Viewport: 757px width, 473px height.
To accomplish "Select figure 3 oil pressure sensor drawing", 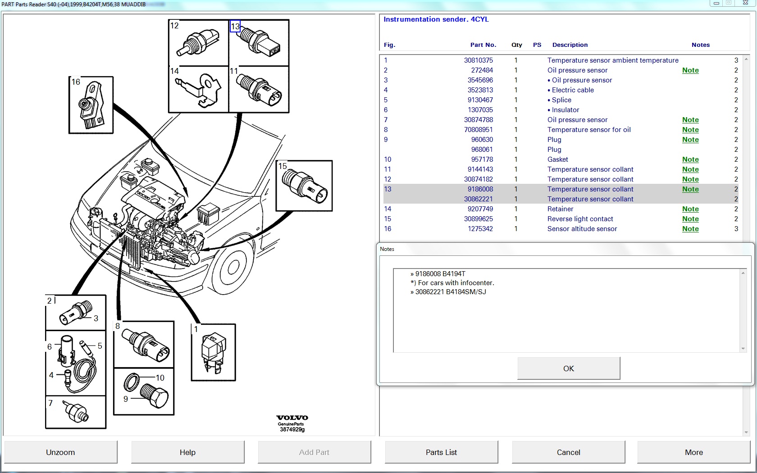I will pos(75,312).
